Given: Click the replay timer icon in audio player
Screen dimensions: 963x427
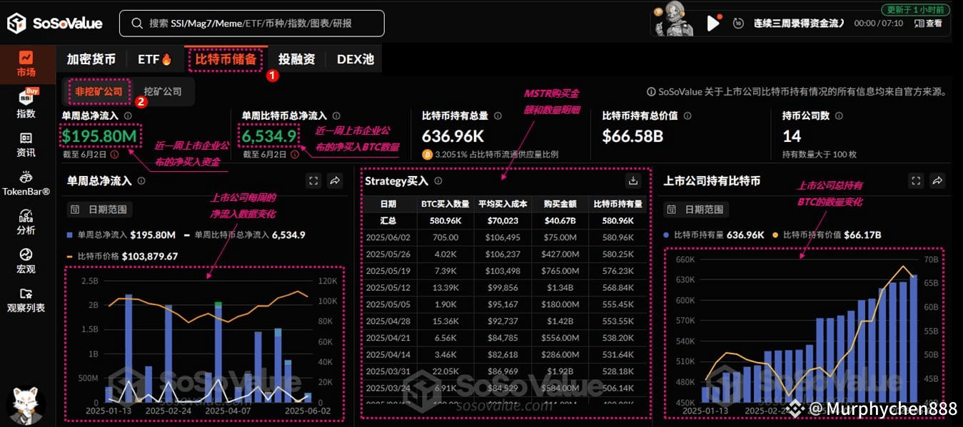Looking at the screenshot, I should (x=737, y=24).
